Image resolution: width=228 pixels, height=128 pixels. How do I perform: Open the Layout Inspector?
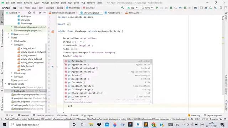click(213, 115)
